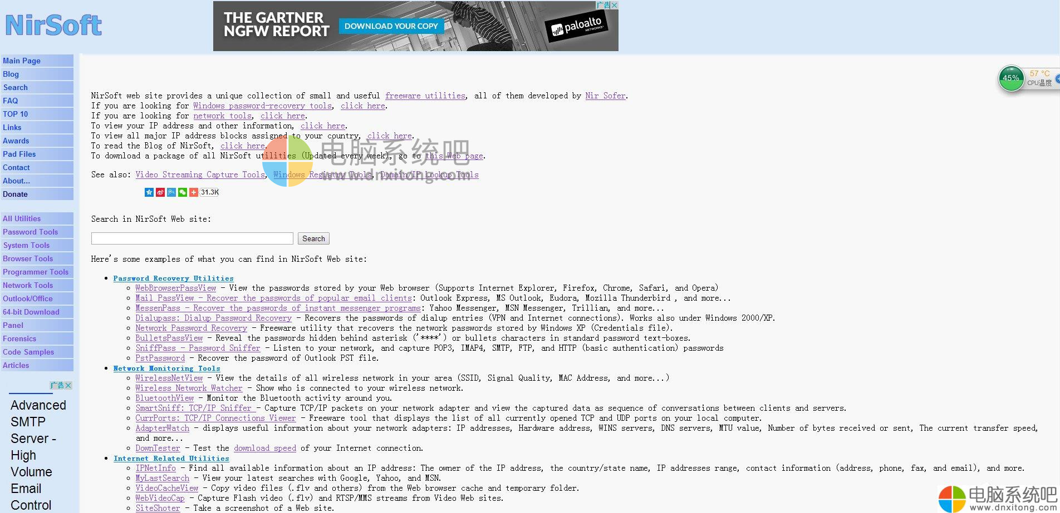The image size is (1060, 513).
Task: Open the DownTester link
Action: (x=158, y=448)
